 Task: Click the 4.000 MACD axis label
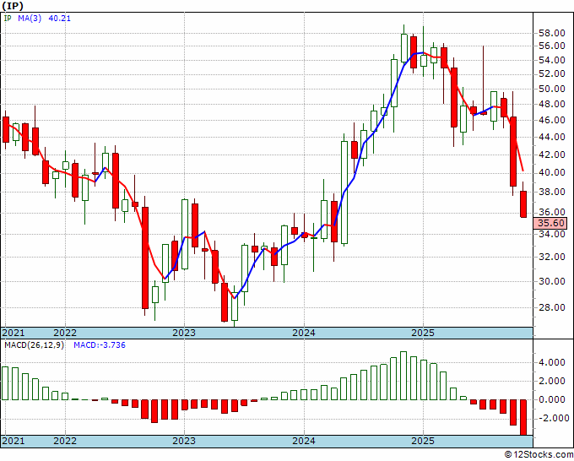click(552, 362)
